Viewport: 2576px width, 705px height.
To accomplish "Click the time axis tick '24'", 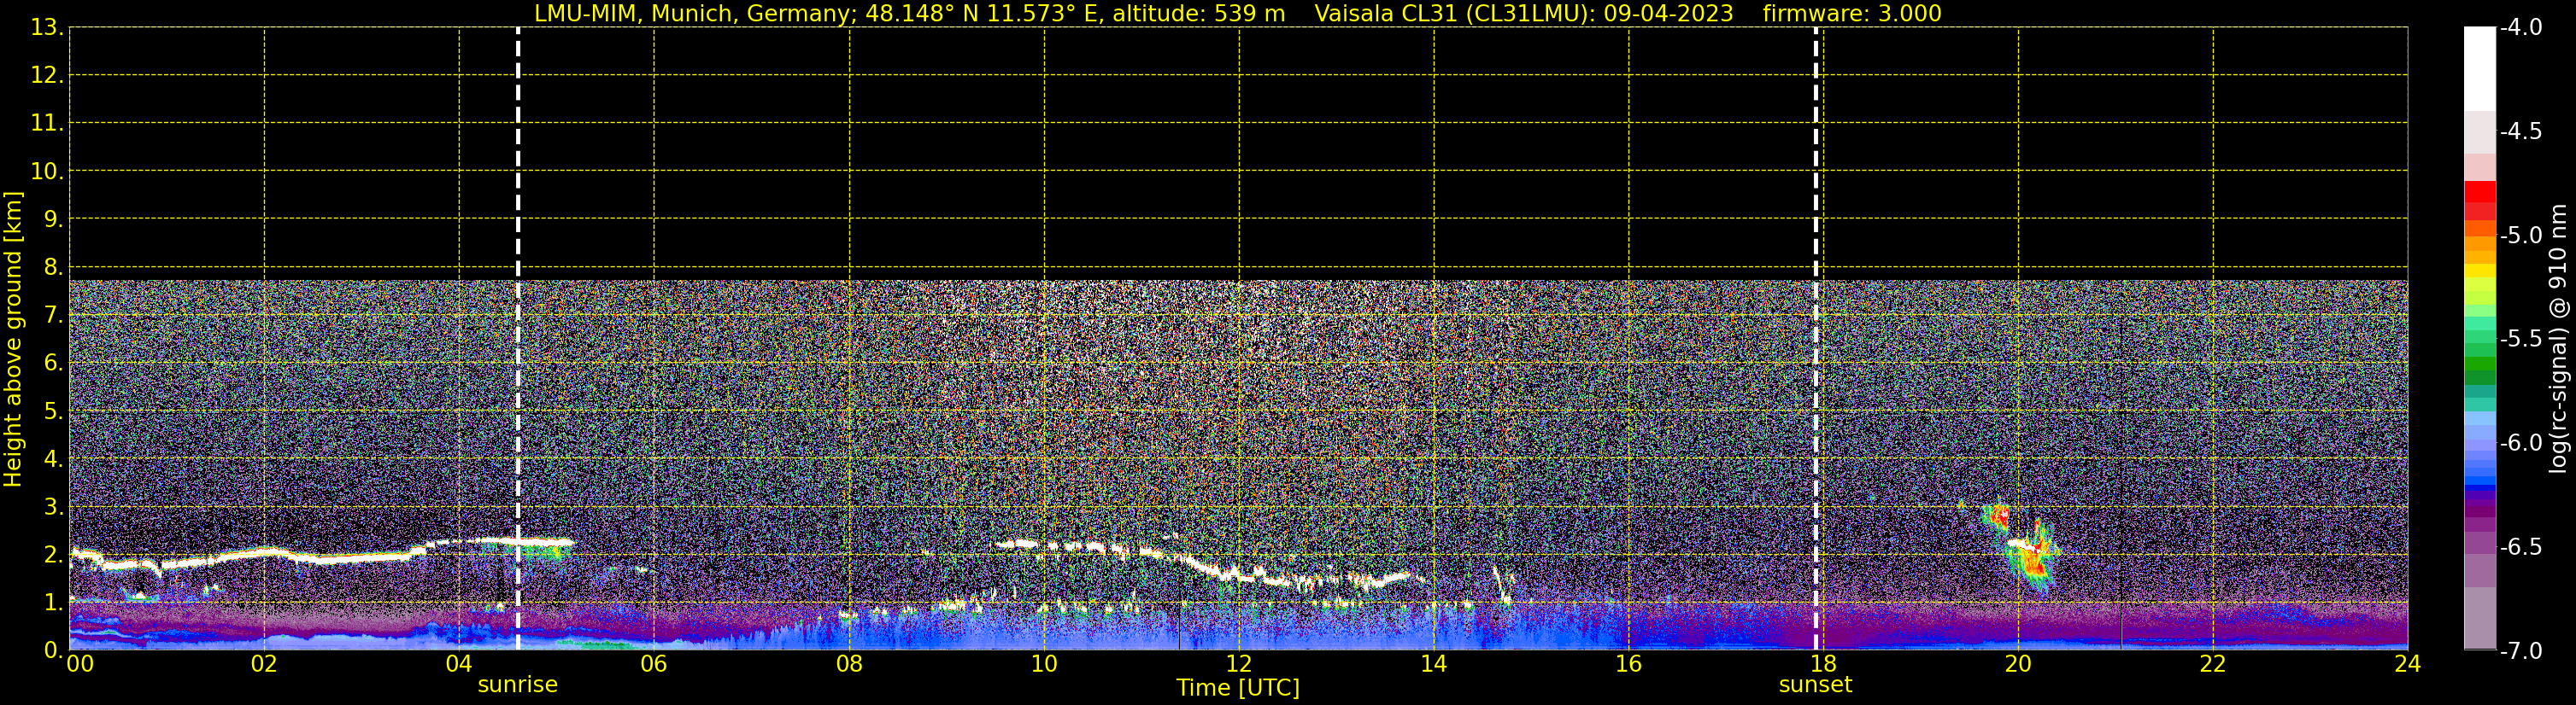I will 2408,664.
